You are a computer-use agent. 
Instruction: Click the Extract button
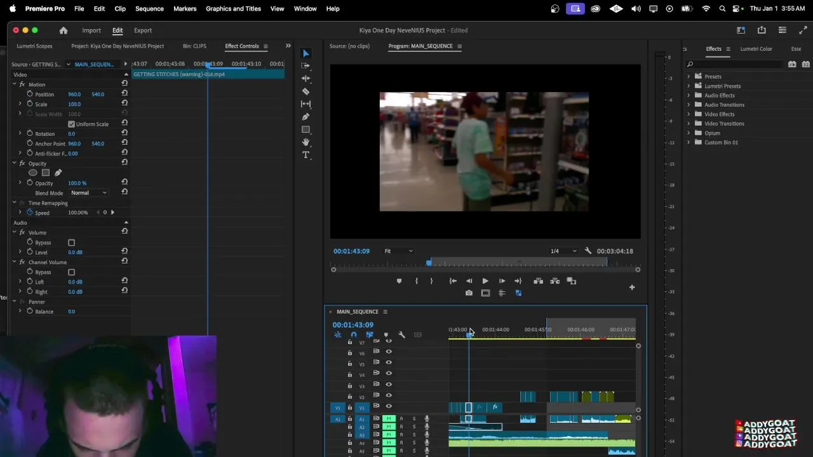click(554, 281)
